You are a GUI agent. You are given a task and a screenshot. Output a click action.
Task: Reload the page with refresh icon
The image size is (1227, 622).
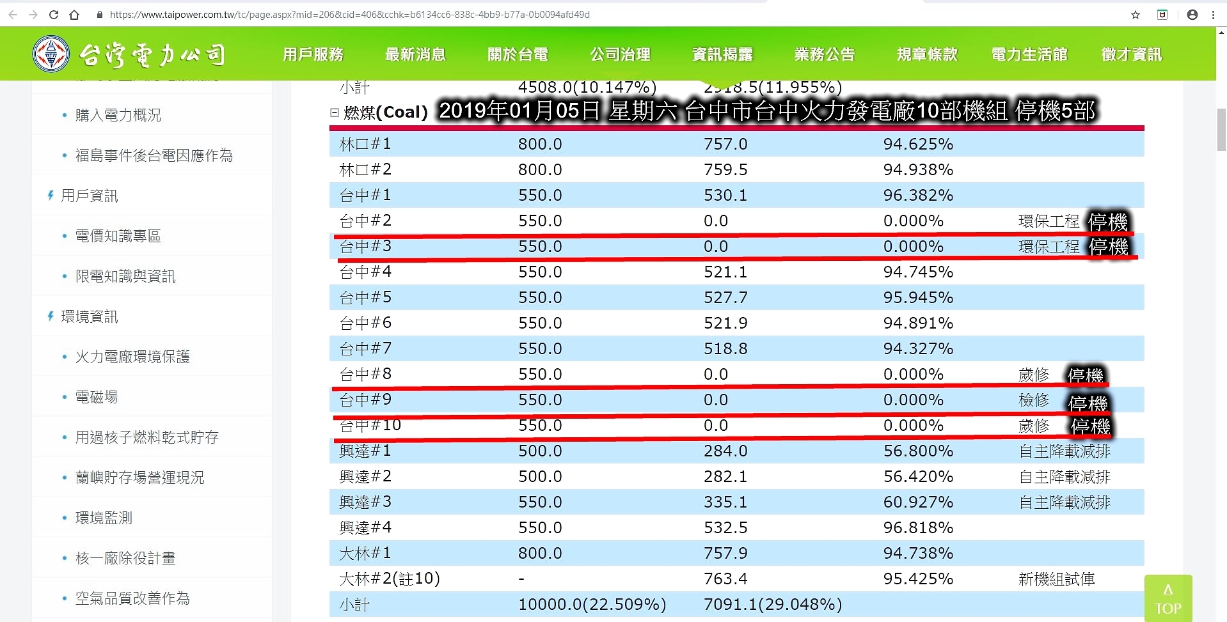(x=54, y=15)
